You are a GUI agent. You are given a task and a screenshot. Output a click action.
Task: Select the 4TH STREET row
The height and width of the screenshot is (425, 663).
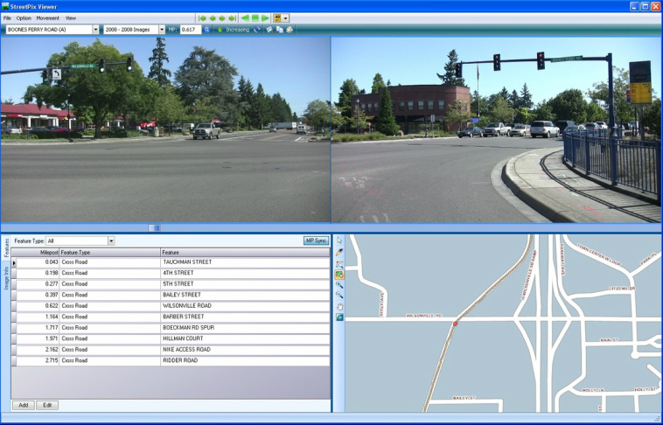coord(171,273)
